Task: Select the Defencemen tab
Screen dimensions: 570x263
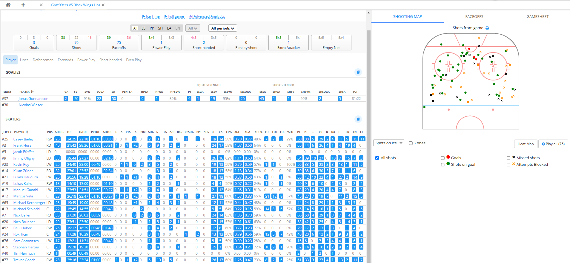Action: point(43,60)
